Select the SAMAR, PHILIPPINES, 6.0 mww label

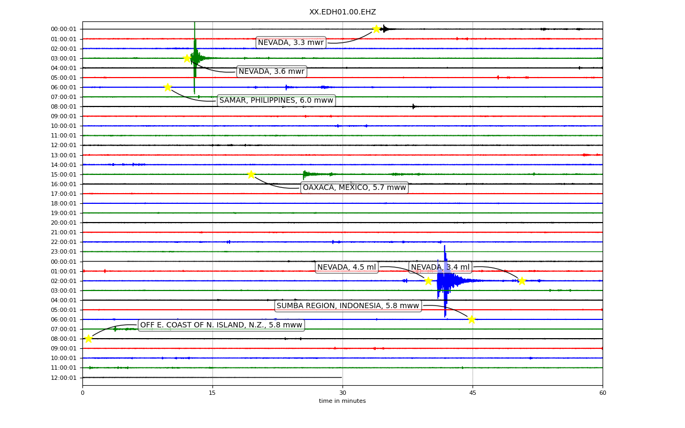click(x=276, y=101)
